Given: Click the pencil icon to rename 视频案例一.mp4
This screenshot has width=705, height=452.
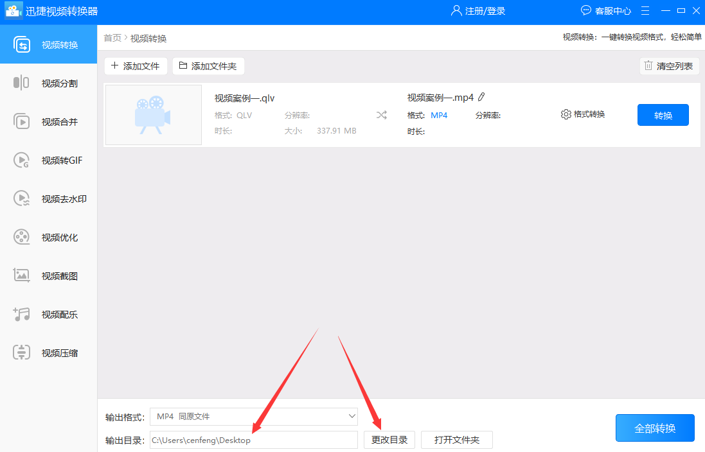Looking at the screenshot, I should (481, 96).
